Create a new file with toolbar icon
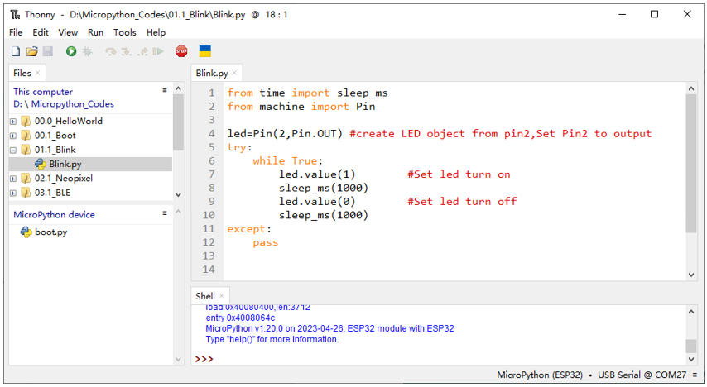Viewport: 707px width, 387px height. point(16,51)
